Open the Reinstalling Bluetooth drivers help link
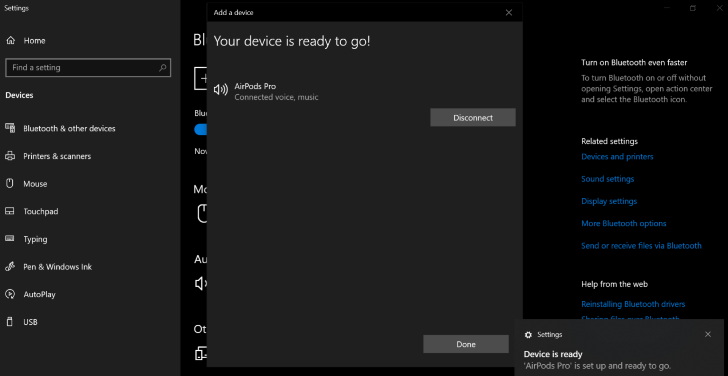The height and width of the screenshot is (376, 728). [633, 304]
